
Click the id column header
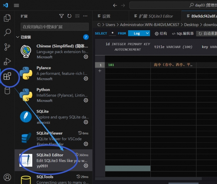[x=128, y=47]
